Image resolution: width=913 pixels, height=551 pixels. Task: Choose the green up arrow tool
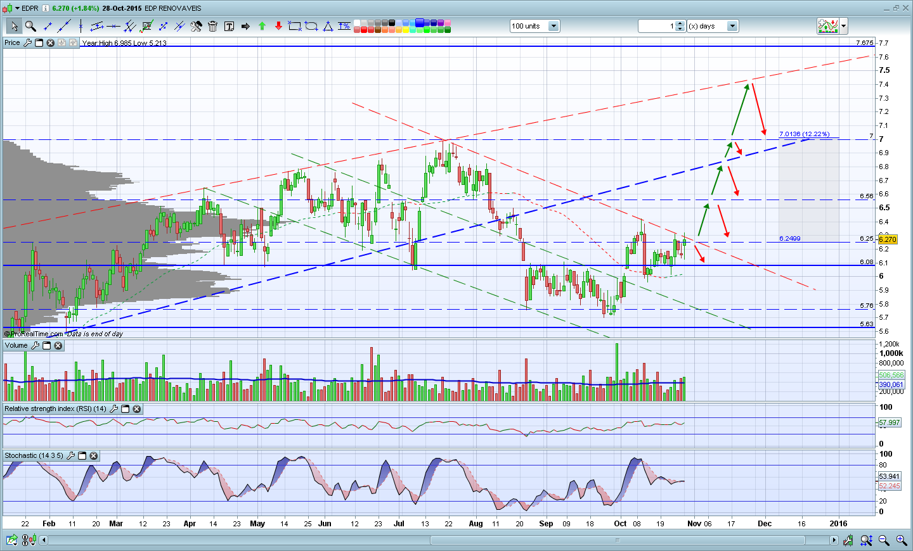tap(262, 26)
